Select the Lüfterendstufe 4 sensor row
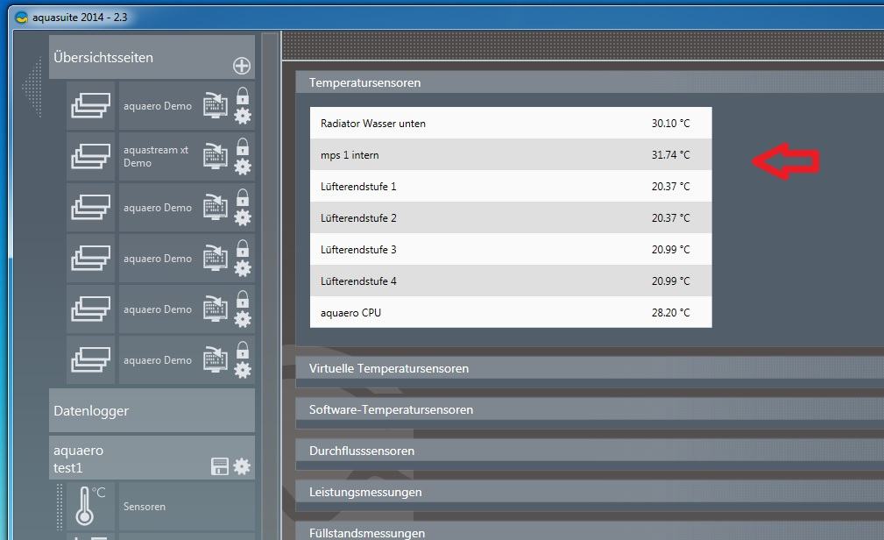This screenshot has height=540, width=884. coord(511,281)
